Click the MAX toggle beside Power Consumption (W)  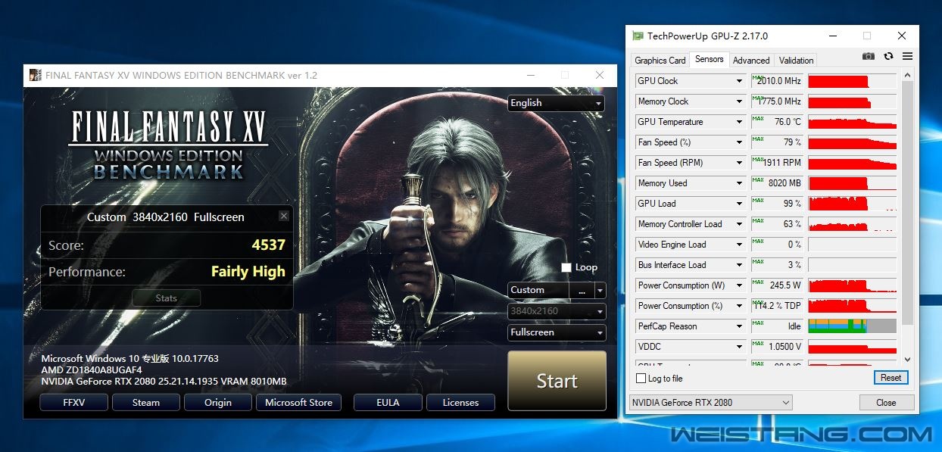tap(757, 282)
